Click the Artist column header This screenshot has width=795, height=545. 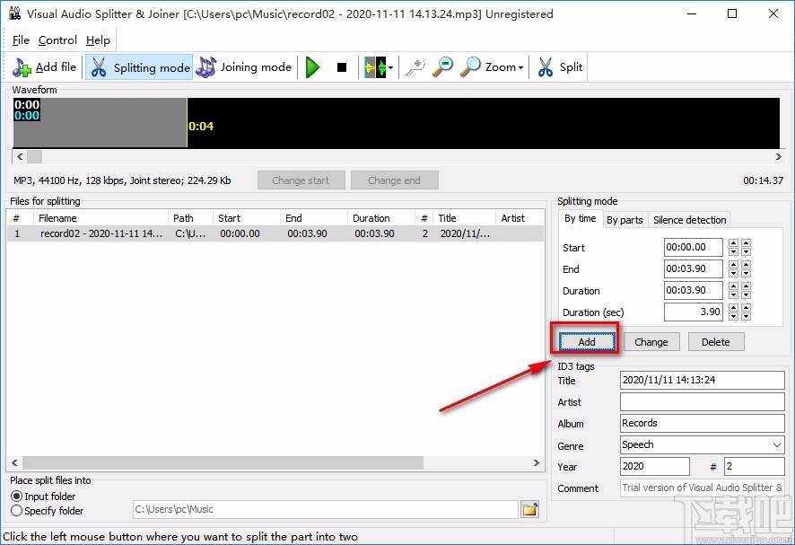click(520, 218)
